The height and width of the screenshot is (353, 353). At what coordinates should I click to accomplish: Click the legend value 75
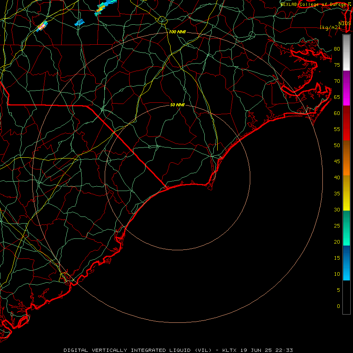(337, 65)
